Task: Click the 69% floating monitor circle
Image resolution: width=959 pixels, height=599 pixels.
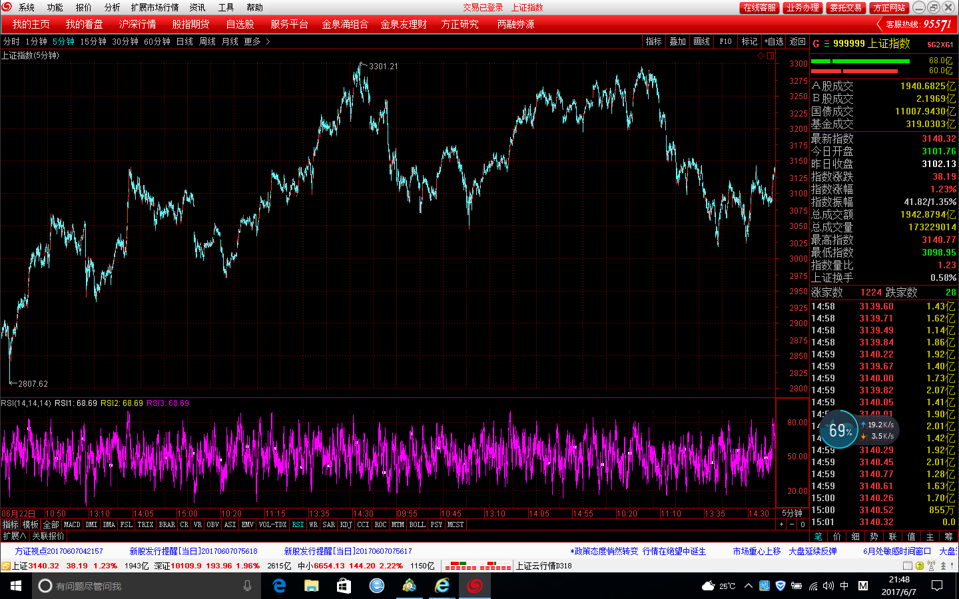Action: [x=839, y=430]
